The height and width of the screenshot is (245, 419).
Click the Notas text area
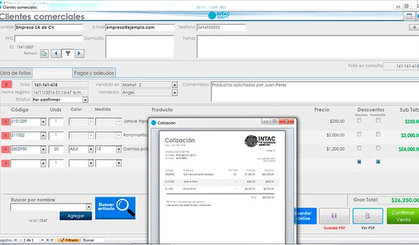tap(308, 46)
